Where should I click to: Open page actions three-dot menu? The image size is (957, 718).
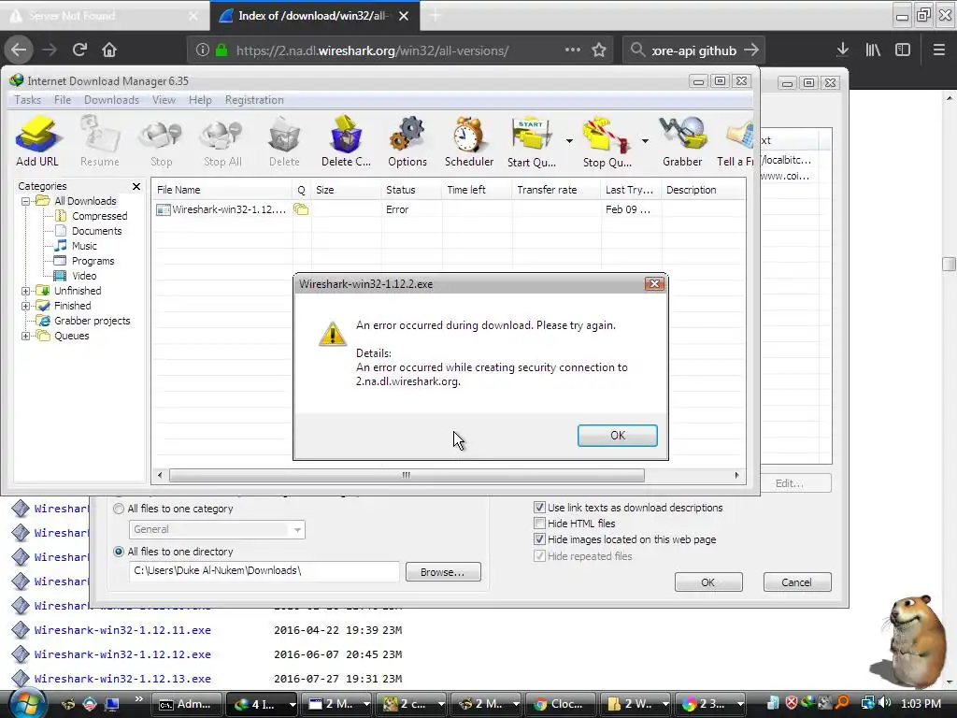pyautogui.click(x=573, y=50)
